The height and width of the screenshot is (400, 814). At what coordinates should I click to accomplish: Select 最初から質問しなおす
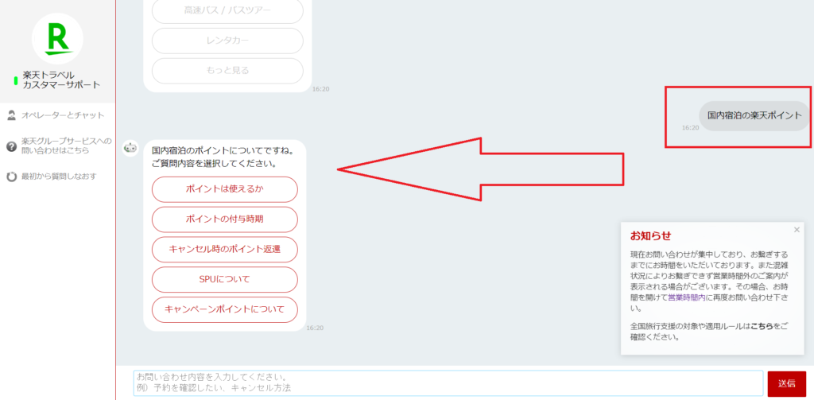click(59, 177)
